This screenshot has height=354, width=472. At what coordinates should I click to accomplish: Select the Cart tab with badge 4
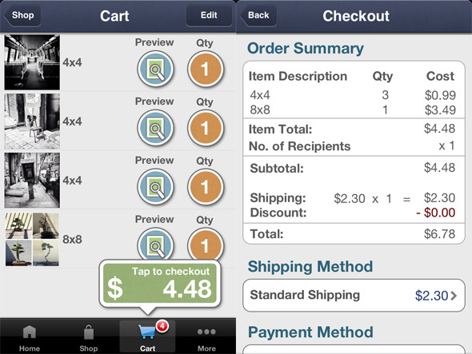[x=147, y=336]
